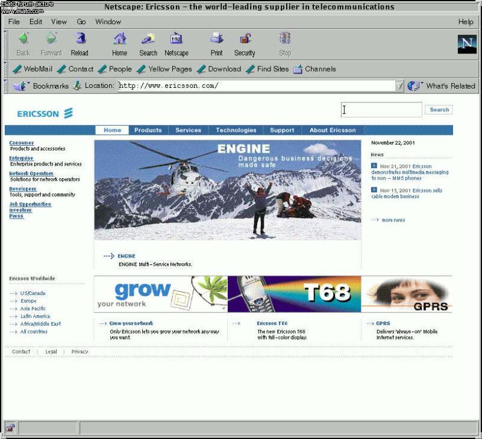Open the File menu
Viewport: 482px width, 439px height.
14,22
